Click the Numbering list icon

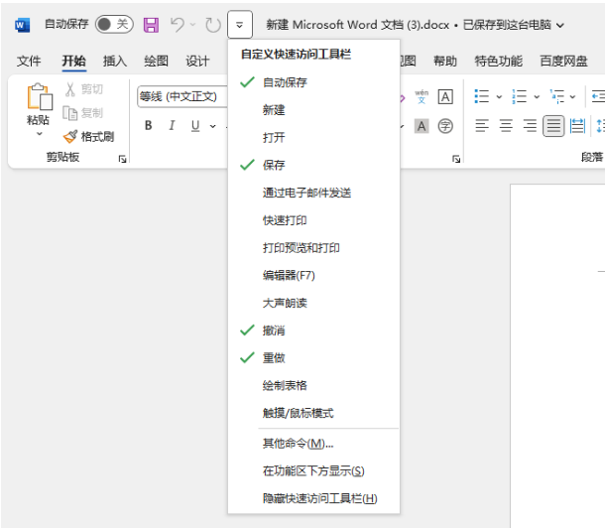pos(519,96)
